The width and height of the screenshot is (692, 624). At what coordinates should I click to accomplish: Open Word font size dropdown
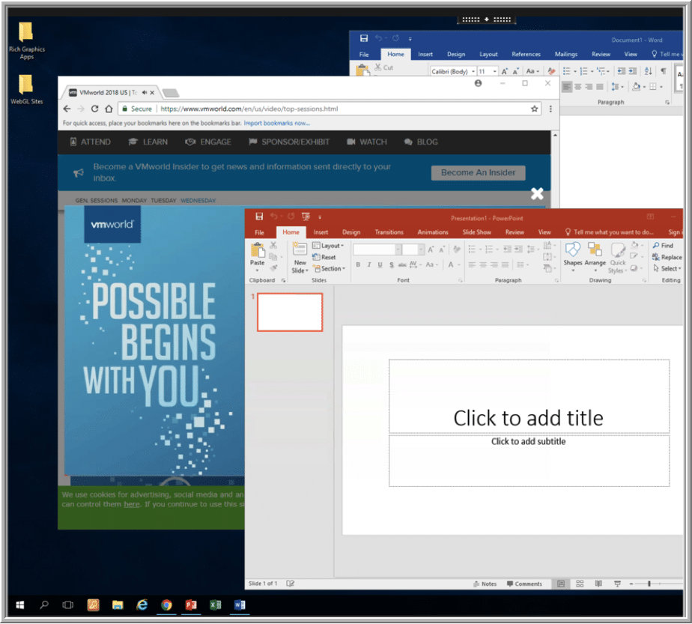coord(495,71)
